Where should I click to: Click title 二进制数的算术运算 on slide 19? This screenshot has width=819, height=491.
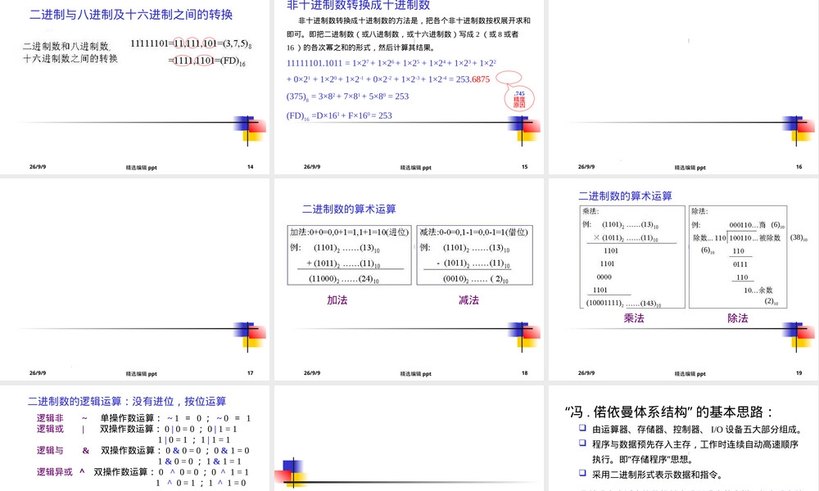[x=625, y=196]
